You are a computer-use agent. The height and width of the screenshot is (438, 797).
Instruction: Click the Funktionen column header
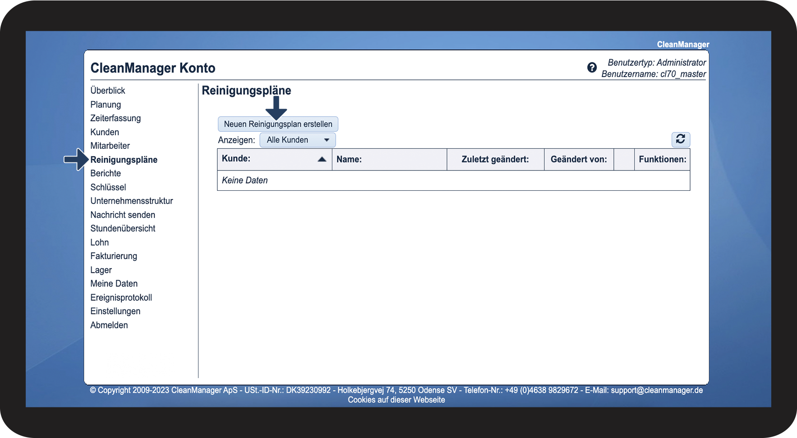tap(663, 159)
